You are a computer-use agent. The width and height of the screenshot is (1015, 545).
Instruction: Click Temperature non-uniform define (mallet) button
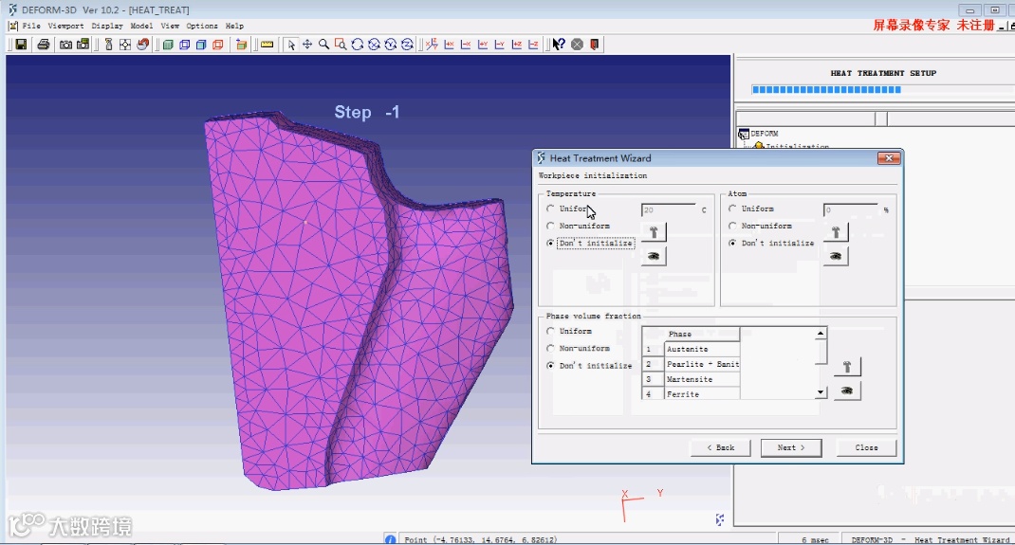coord(654,231)
